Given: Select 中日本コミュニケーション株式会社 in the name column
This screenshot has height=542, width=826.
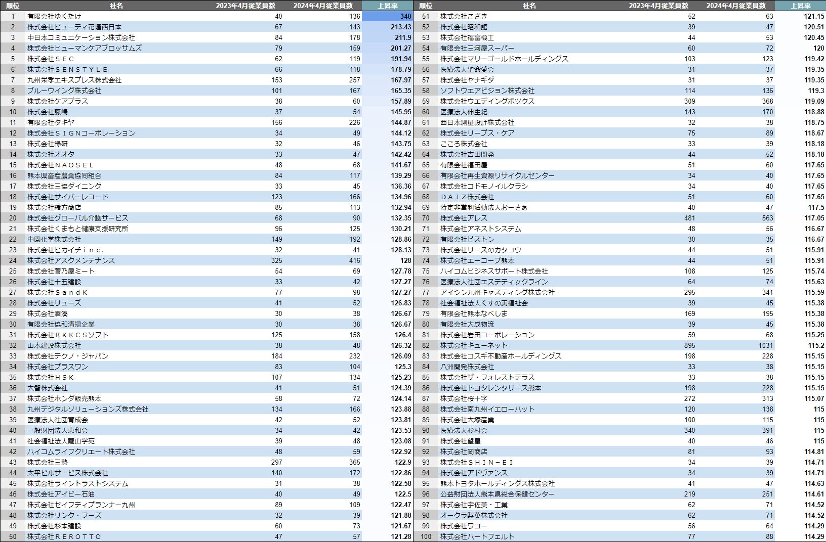Looking at the screenshot, I should coord(81,37).
